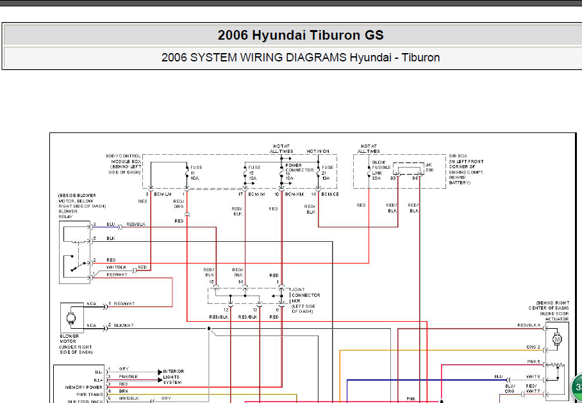Click the 'BCM-CE' connector label

pyautogui.click(x=330, y=194)
